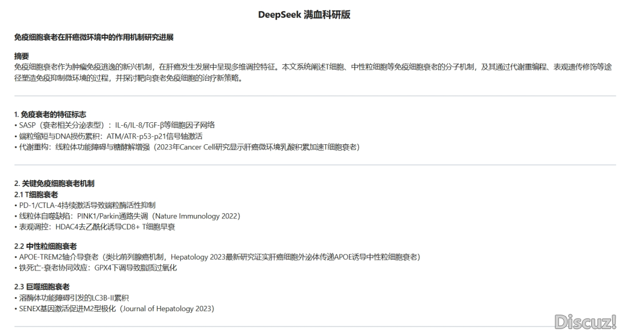The width and height of the screenshot is (626, 336).
Task: Click bullet "端粒缩短与DNA损伤累积"
Action: [x=108, y=137]
